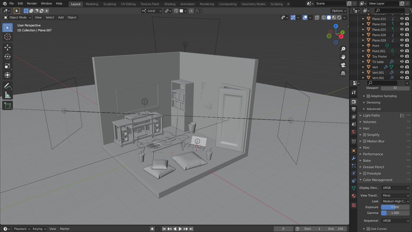Switch perspective/orthographic grid gizmo icon

click(343, 73)
